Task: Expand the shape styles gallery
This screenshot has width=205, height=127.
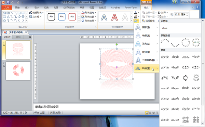Action: tap(79, 21)
